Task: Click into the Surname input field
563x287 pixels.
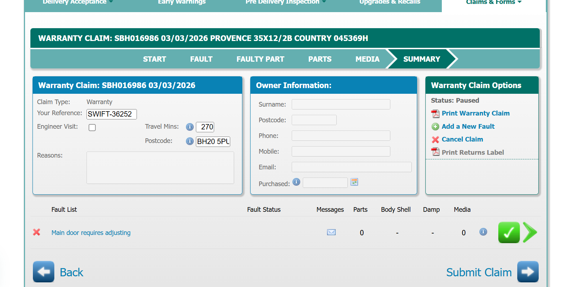Action: click(341, 104)
